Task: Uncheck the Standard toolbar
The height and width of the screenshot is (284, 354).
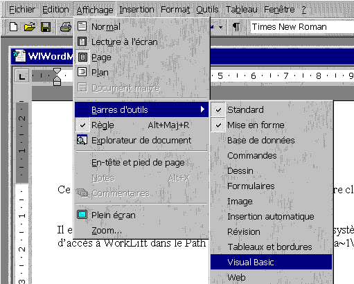Action: click(272, 110)
